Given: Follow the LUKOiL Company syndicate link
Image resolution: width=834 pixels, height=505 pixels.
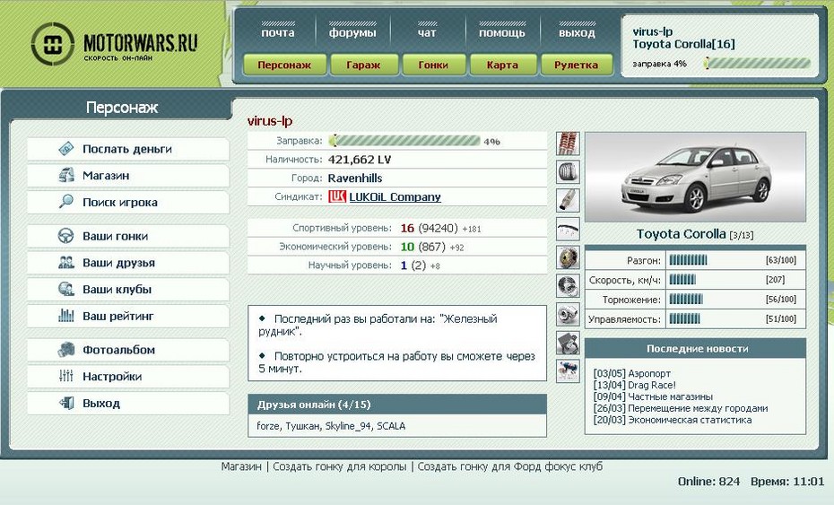Looking at the screenshot, I should 395,197.
